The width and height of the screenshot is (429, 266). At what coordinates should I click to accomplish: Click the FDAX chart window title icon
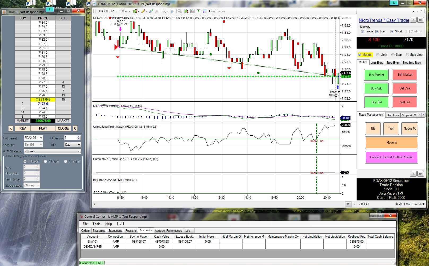click(x=95, y=4)
